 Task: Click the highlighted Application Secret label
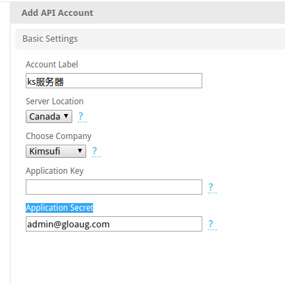[x=60, y=208]
